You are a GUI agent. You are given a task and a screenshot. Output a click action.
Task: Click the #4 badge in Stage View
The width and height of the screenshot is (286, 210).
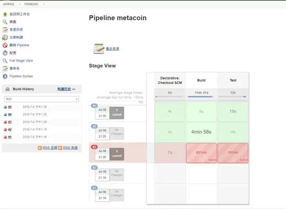coord(94,126)
